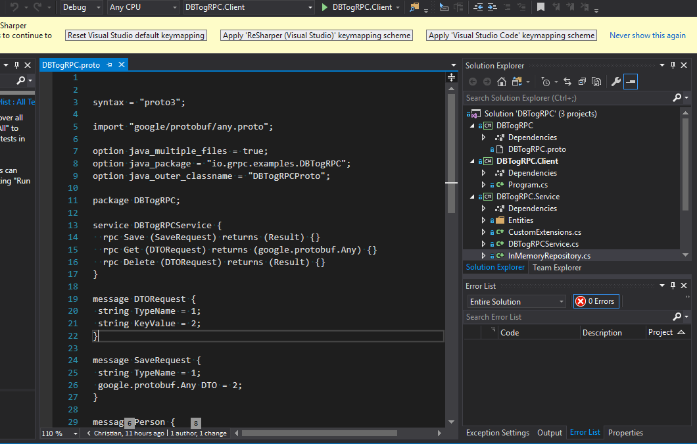
Task: Switch to the Exception Settings tab
Action: [x=497, y=432]
